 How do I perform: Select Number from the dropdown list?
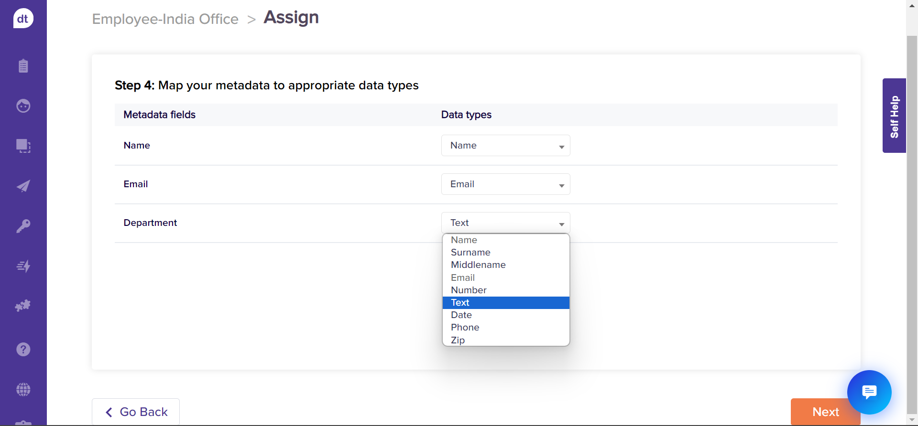469,290
